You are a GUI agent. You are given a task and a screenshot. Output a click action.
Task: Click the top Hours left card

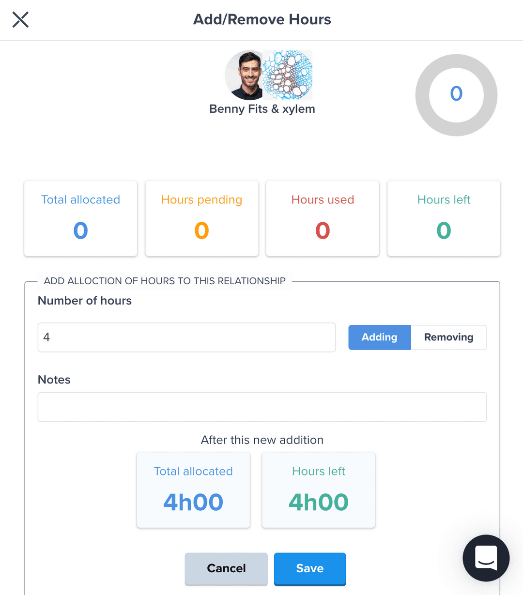[x=444, y=218]
